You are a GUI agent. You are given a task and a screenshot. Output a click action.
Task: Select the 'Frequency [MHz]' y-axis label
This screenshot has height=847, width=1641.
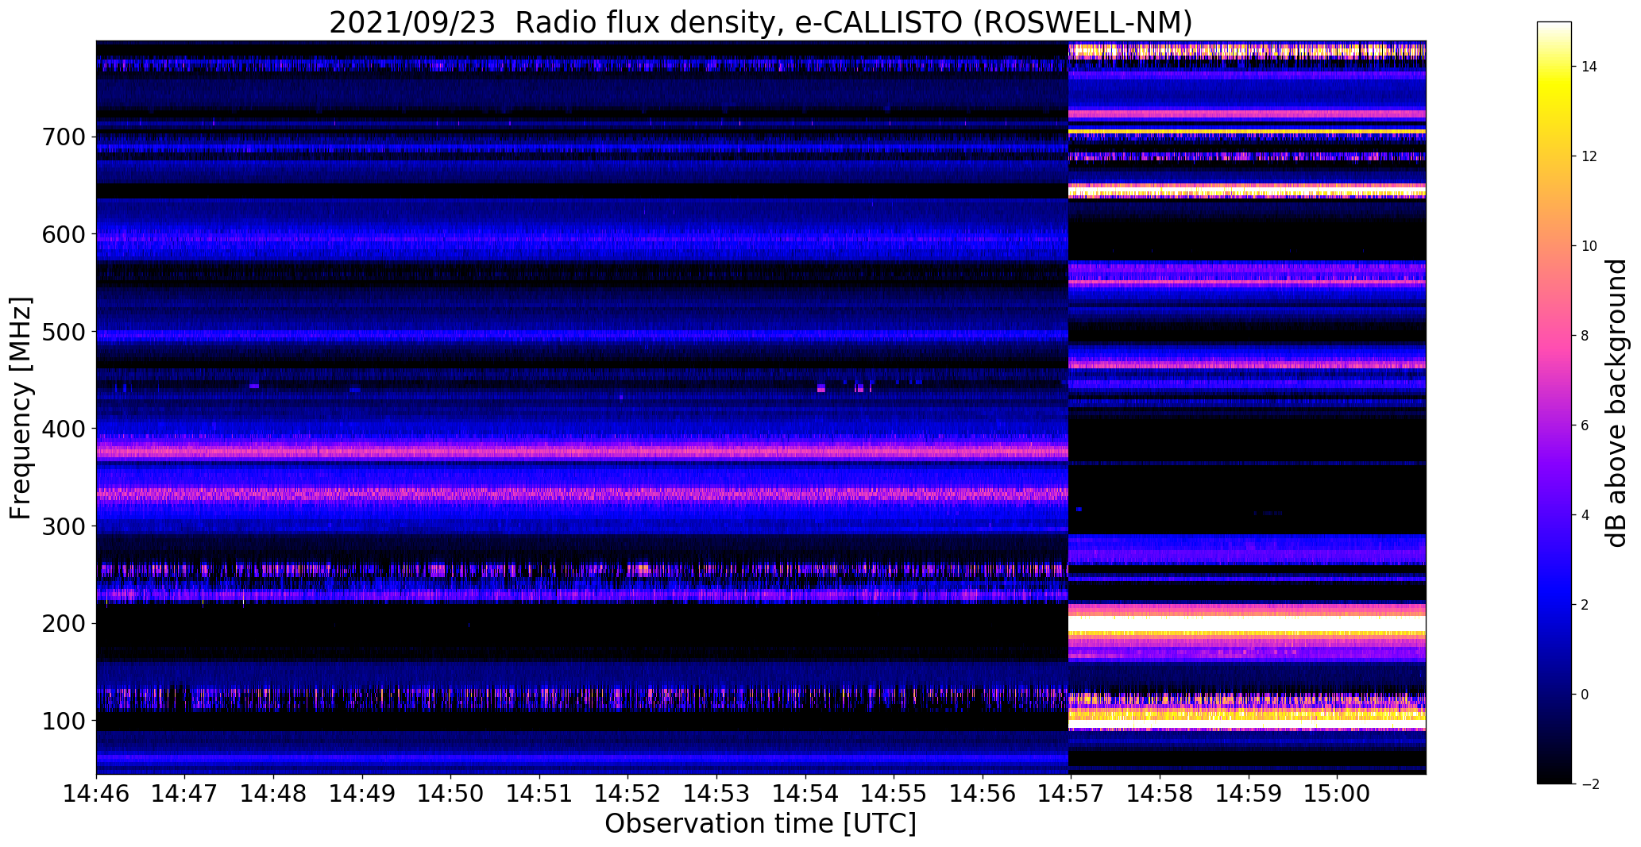click(21, 408)
